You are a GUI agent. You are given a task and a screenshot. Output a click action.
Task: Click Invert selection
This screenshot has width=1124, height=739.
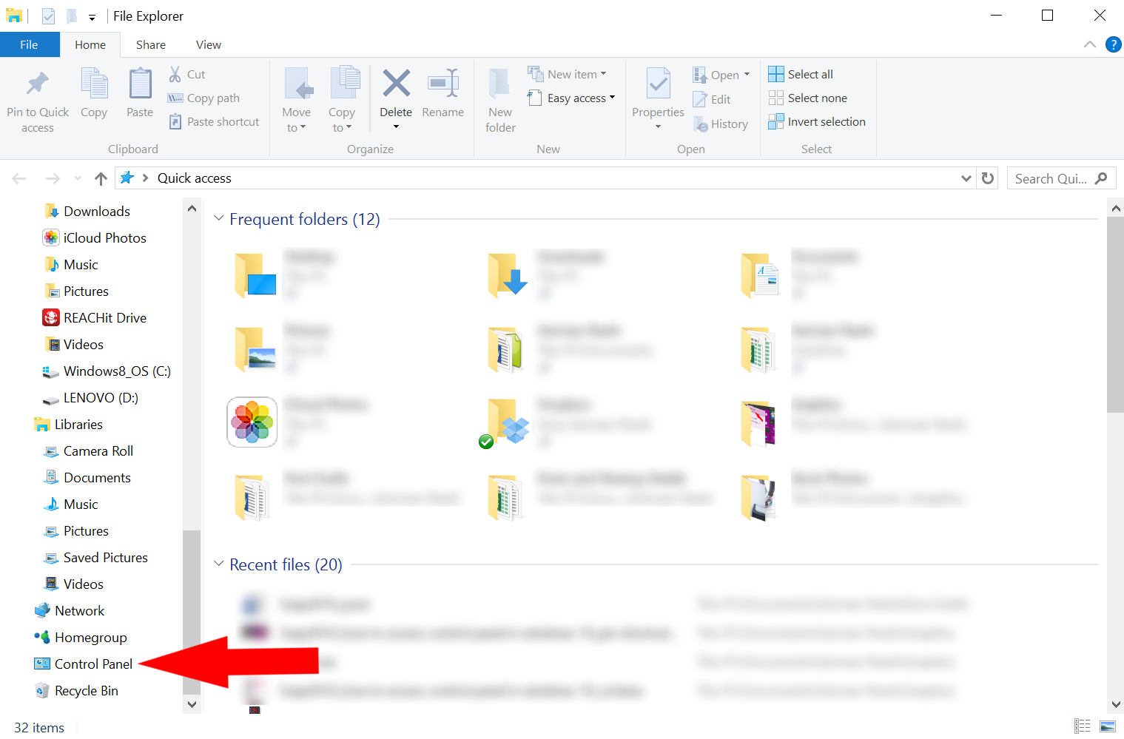tap(817, 121)
